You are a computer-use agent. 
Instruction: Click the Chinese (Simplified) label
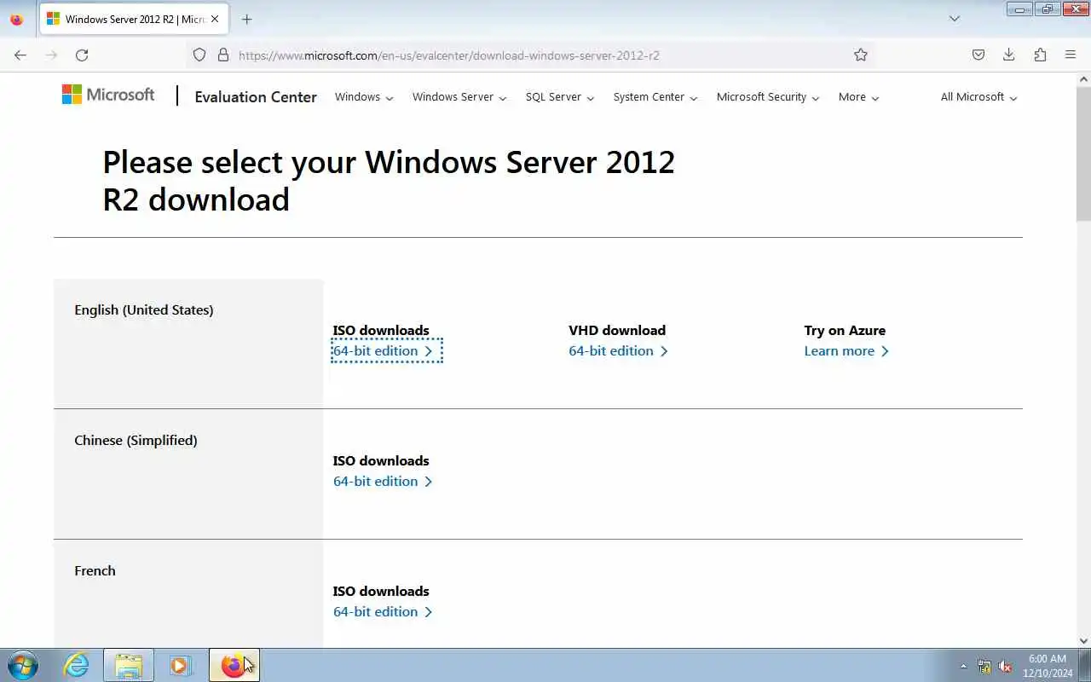136,441
